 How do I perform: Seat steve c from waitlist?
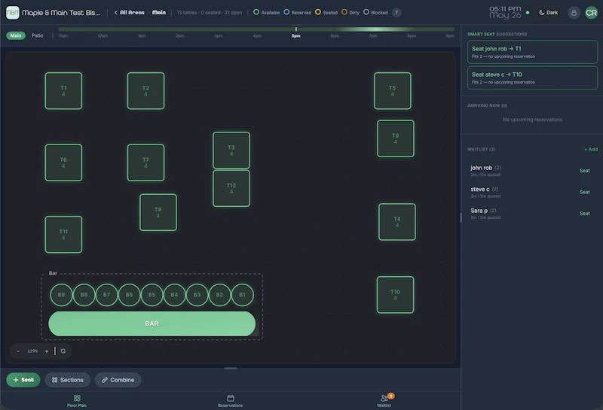tap(585, 192)
